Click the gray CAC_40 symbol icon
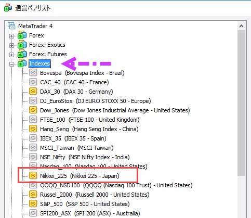 [33, 82]
